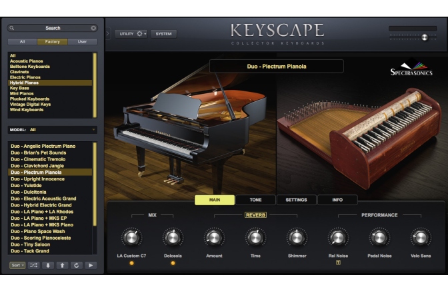
Task: Click the Shimmer knob
Action: click(297, 237)
